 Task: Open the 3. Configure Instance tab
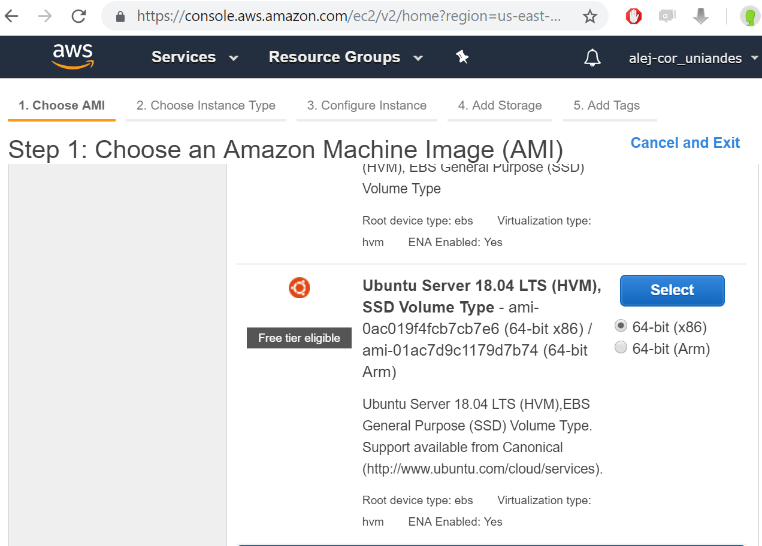click(x=367, y=106)
